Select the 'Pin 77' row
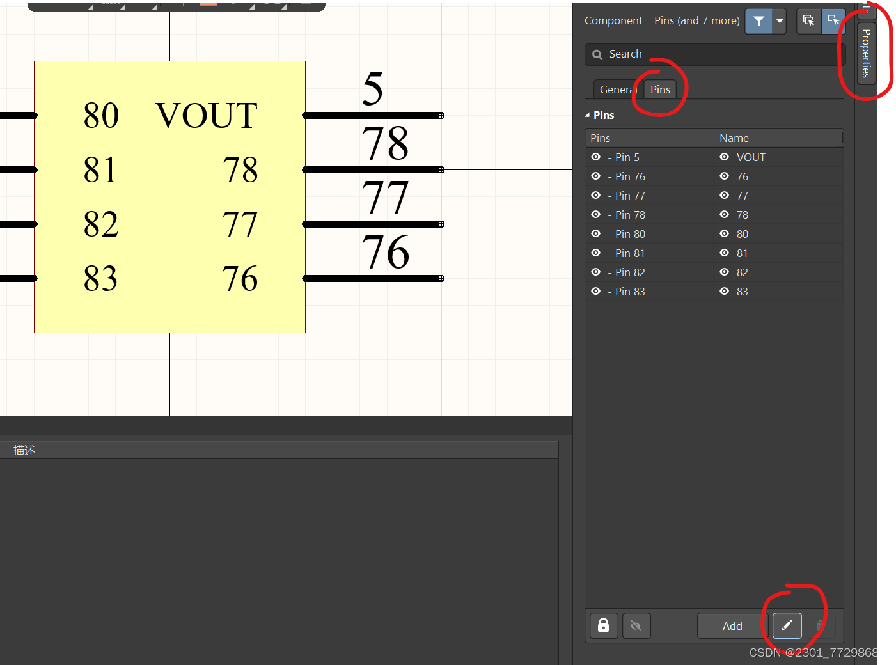The height and width of the screenshot is (665, 896). [x=714, y=196]
